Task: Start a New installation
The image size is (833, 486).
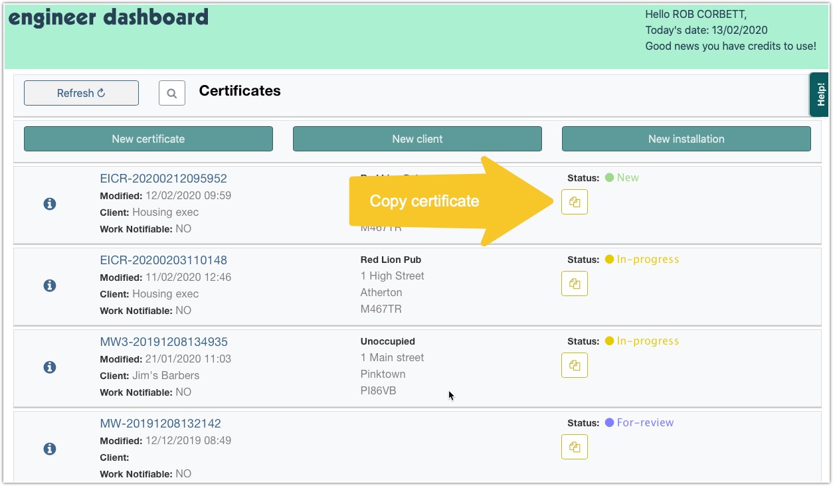Action: point(686,139)
